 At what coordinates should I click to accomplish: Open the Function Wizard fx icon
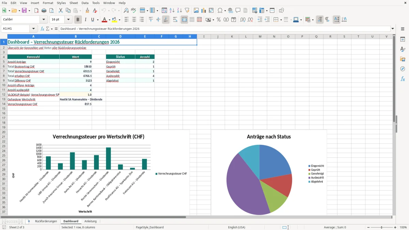[43, 29]
